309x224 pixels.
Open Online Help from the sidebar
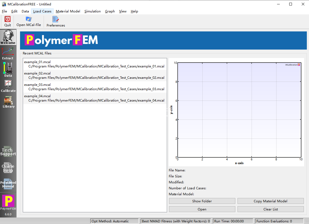point(8,168)
